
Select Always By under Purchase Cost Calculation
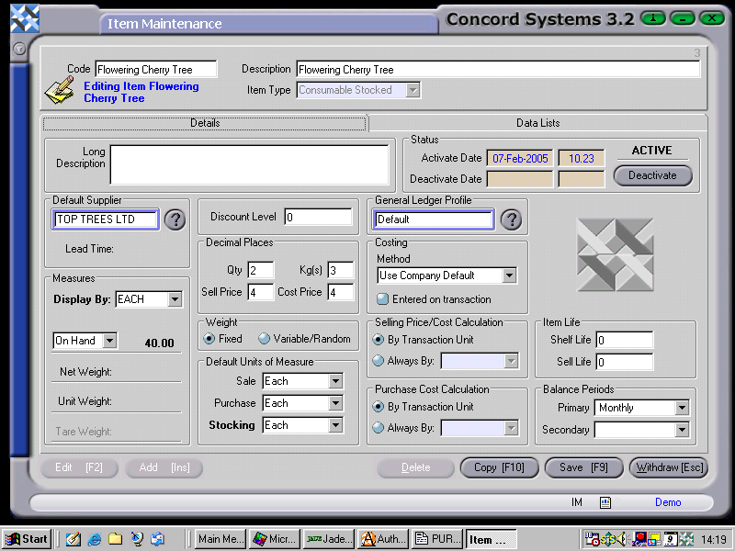coord(377,426)
